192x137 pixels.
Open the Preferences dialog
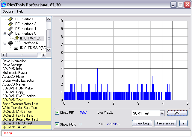pyautogui.click(x=165, y=123)
